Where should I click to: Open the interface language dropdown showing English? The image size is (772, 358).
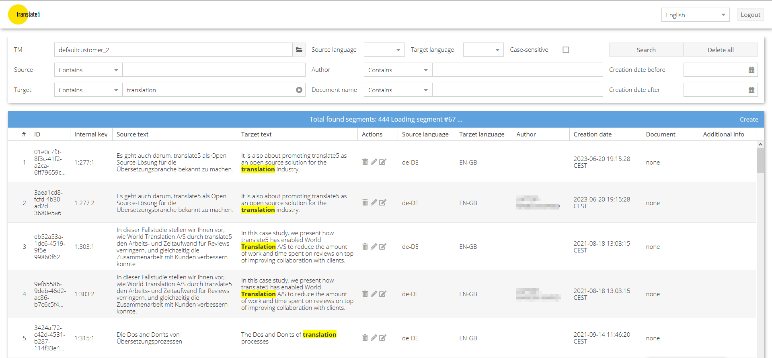pos(695,15)
